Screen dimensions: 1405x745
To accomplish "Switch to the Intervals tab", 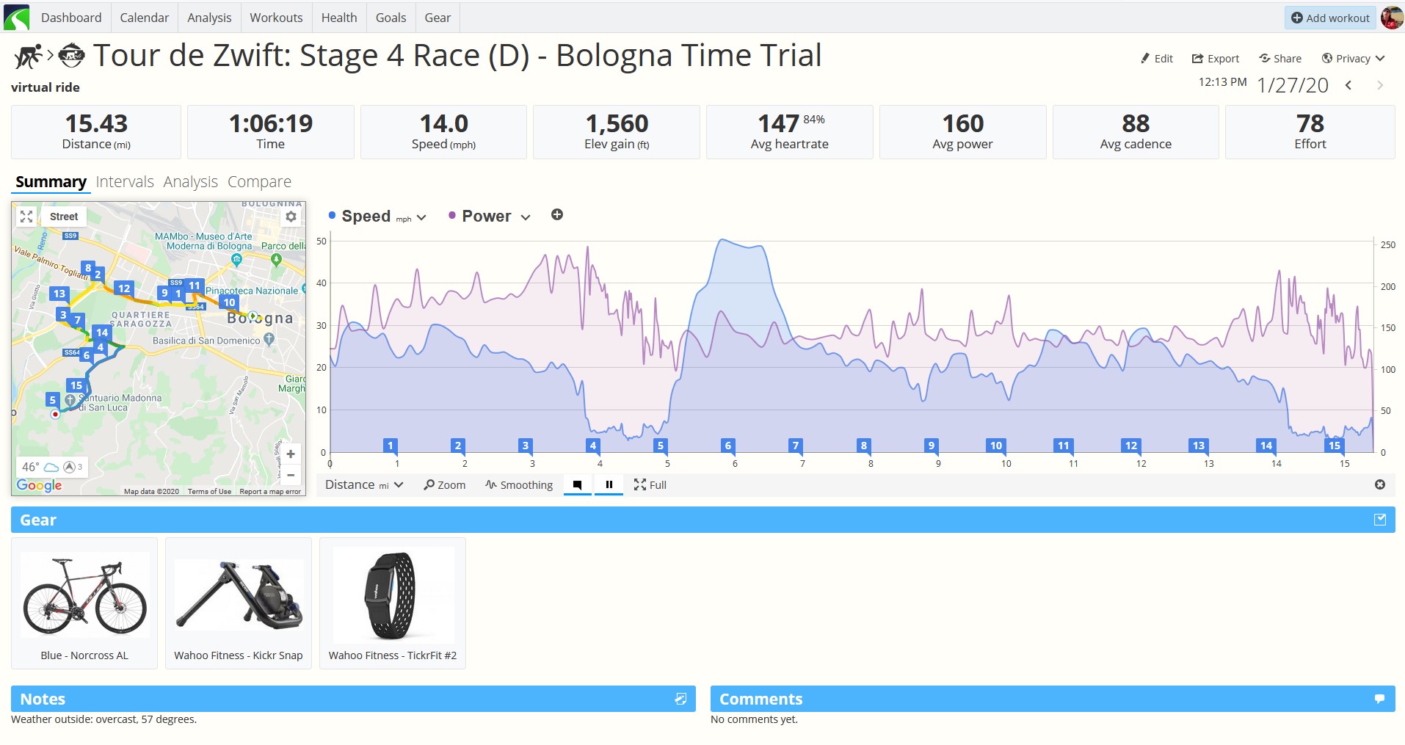I will (x=125, y=181).
